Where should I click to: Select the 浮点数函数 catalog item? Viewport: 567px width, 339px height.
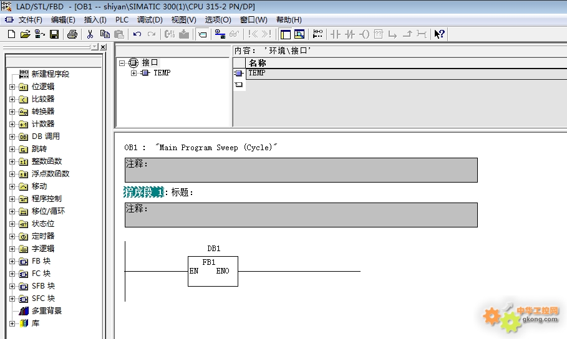pyautogui.click(x=51, y=174)
